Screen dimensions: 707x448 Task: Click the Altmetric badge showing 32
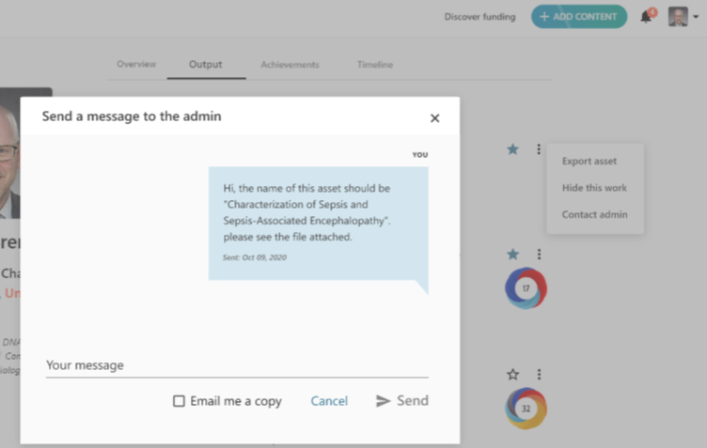(526, 409)
